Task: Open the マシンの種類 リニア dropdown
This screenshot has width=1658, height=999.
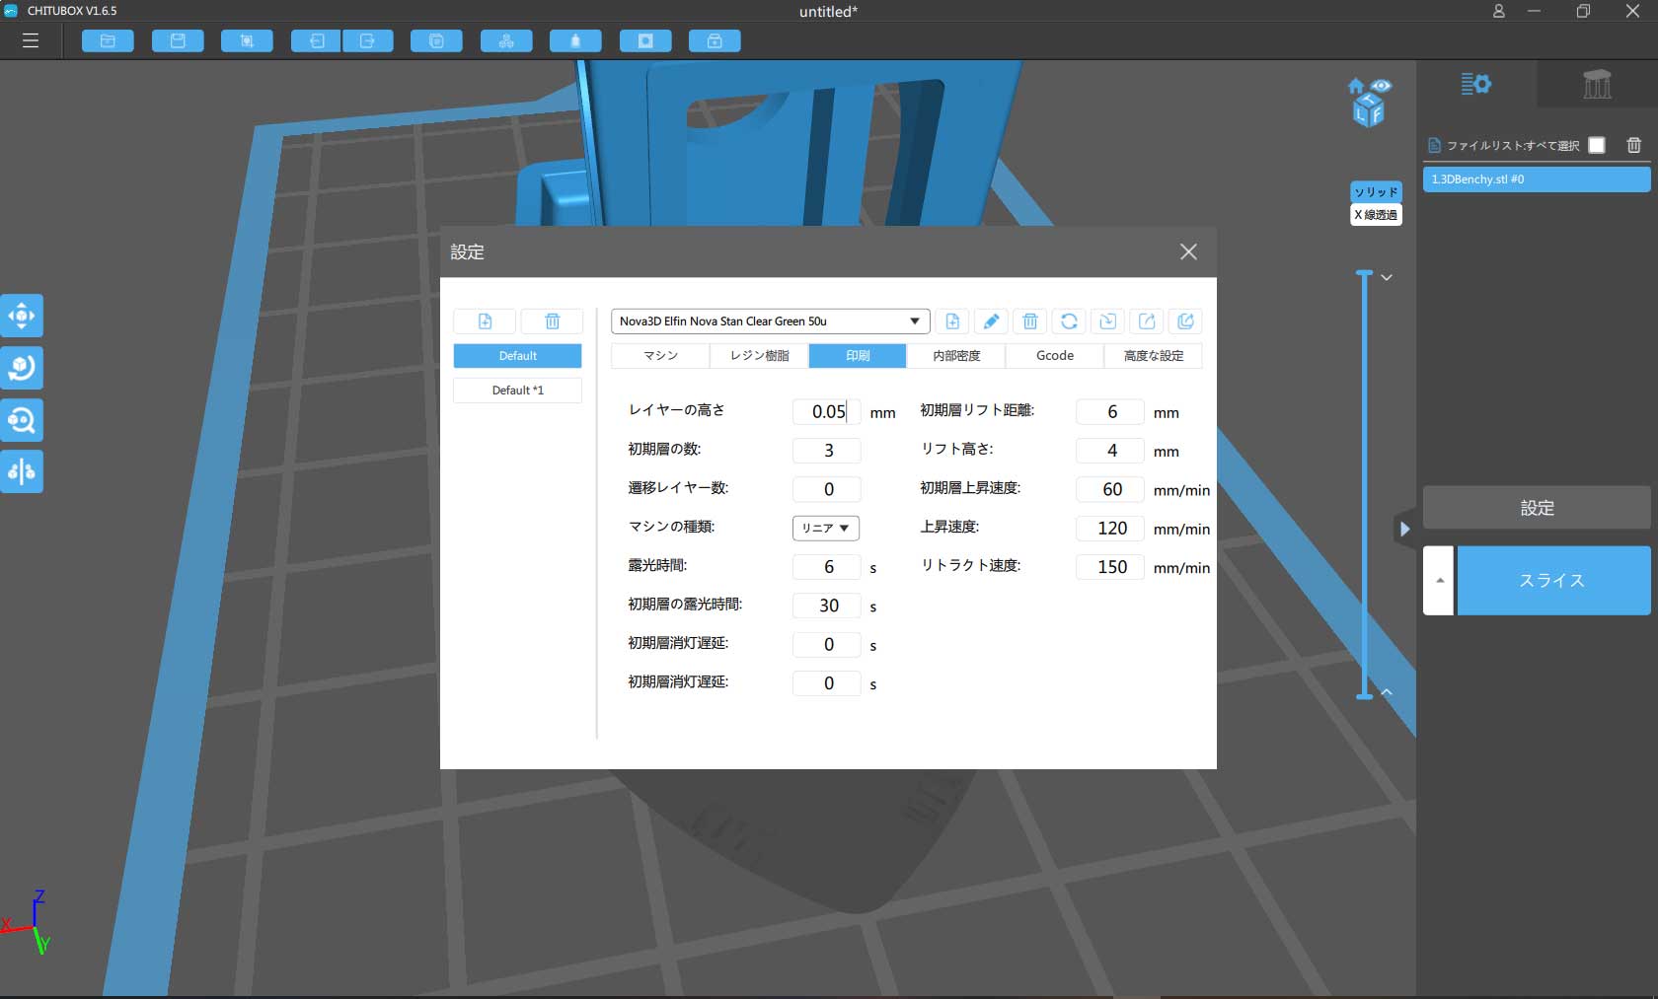Action: point(825,529)
